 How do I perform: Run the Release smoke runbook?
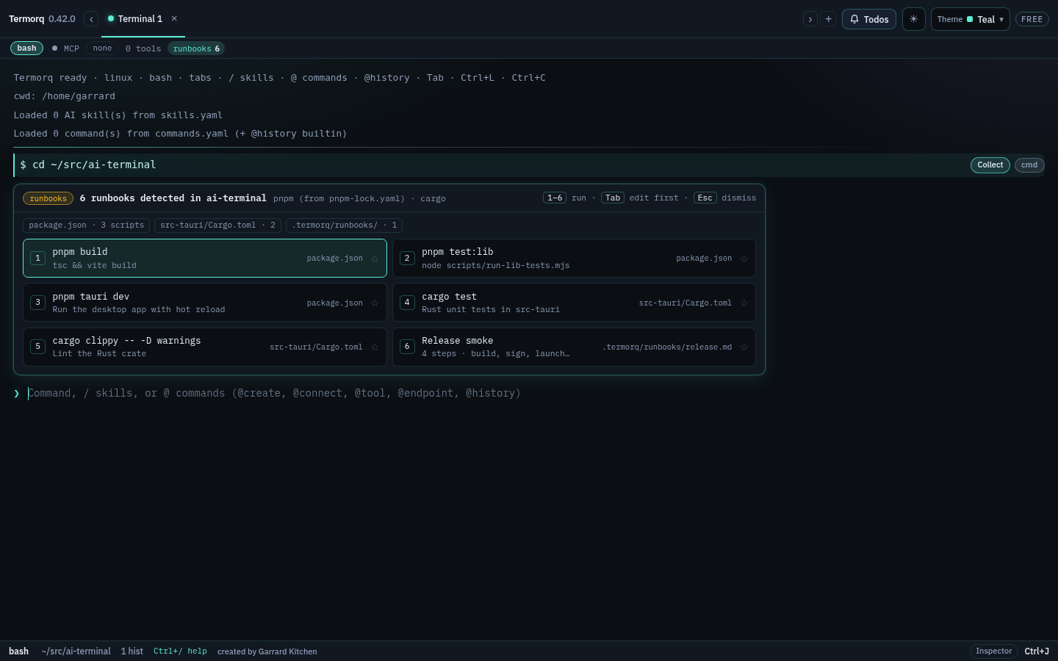(x=574, y=347)
